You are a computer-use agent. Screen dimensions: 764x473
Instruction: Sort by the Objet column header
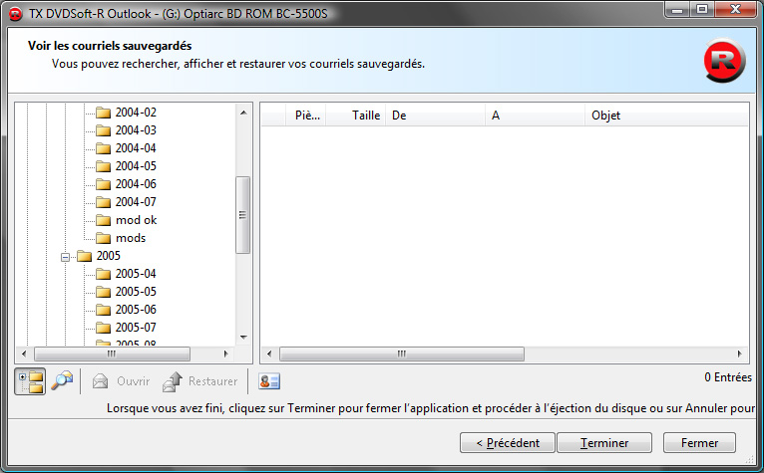pyautogui.click(x=666, y=116)
